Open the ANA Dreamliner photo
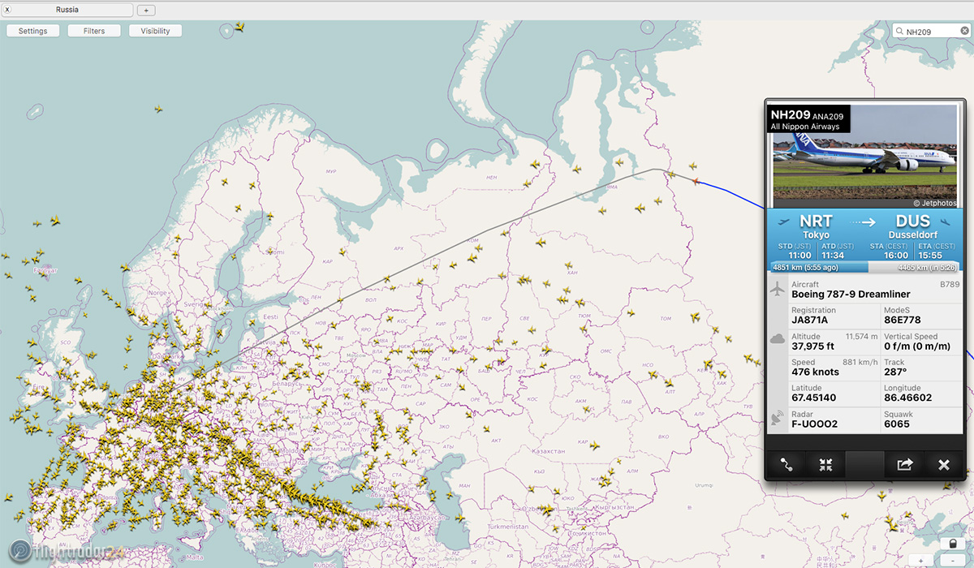 point(864,157)
